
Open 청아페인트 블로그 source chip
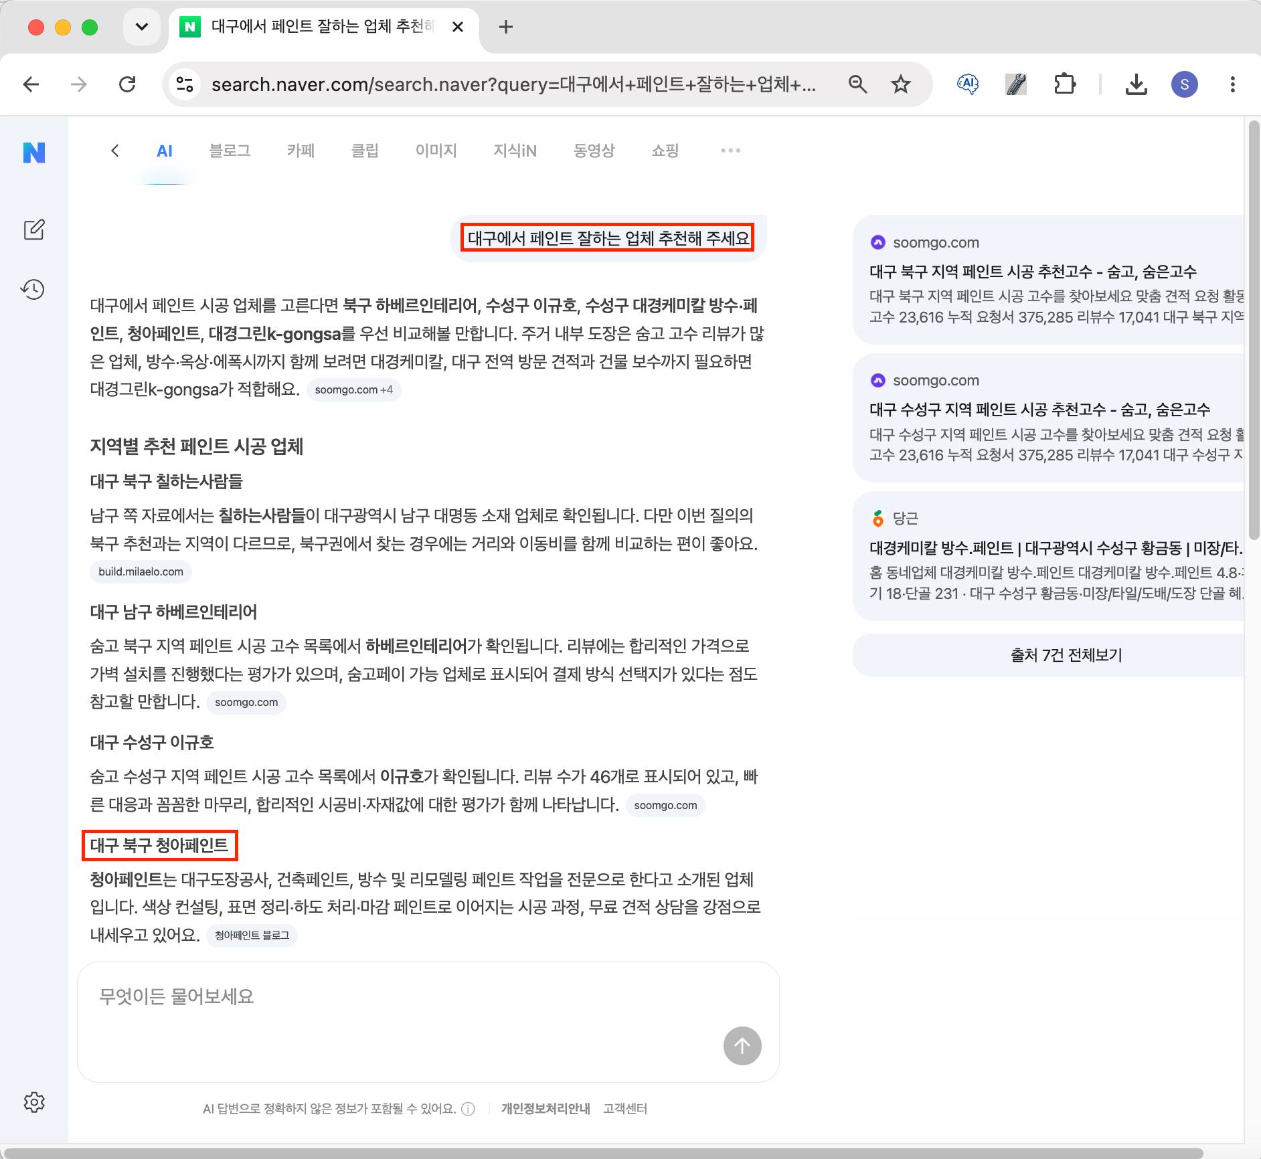pyautogui.click(x=252, y=935)
